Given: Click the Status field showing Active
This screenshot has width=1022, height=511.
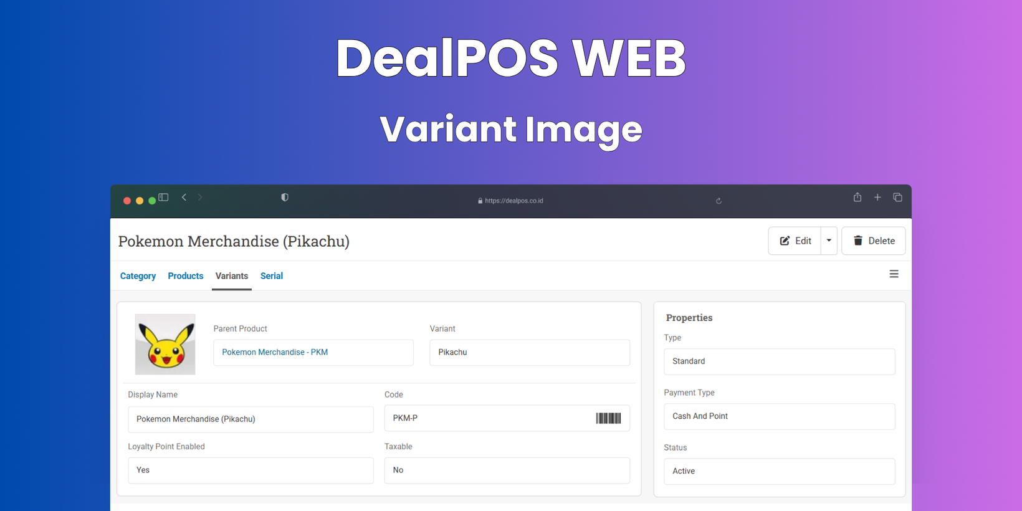Looking at the screenshot, I should [780, 471].
